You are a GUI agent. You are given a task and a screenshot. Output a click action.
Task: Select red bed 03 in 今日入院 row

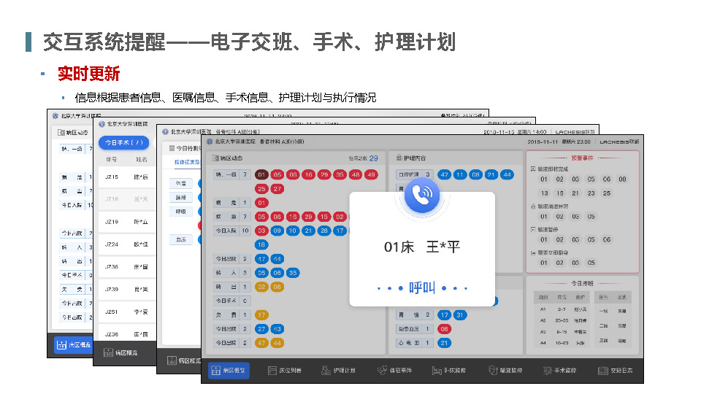pyautogui.click(x=261, y=231)
